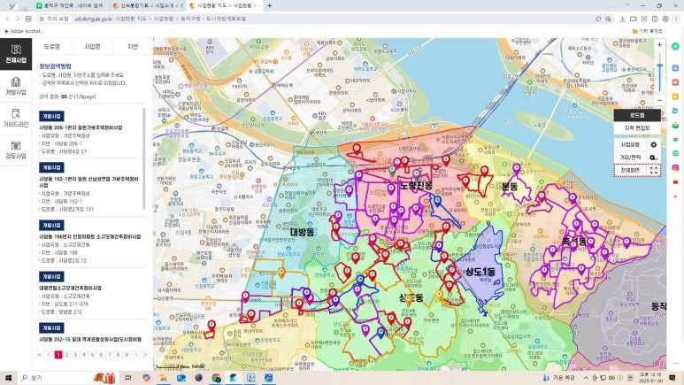The width and height of the screenshot is (684, 385).
Task: Toggle the 전체화면 fullscreen mode
Action: click(630, 170)
